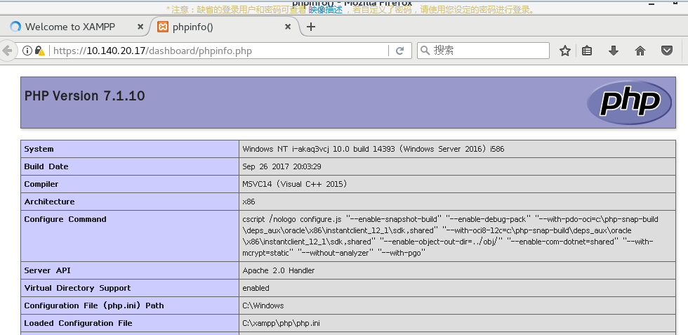Click C:\xampp\php\php.ini value
This screenshot has width=688, height=335.
[282, 323]
